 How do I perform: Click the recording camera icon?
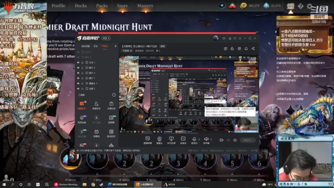(222, 140)
